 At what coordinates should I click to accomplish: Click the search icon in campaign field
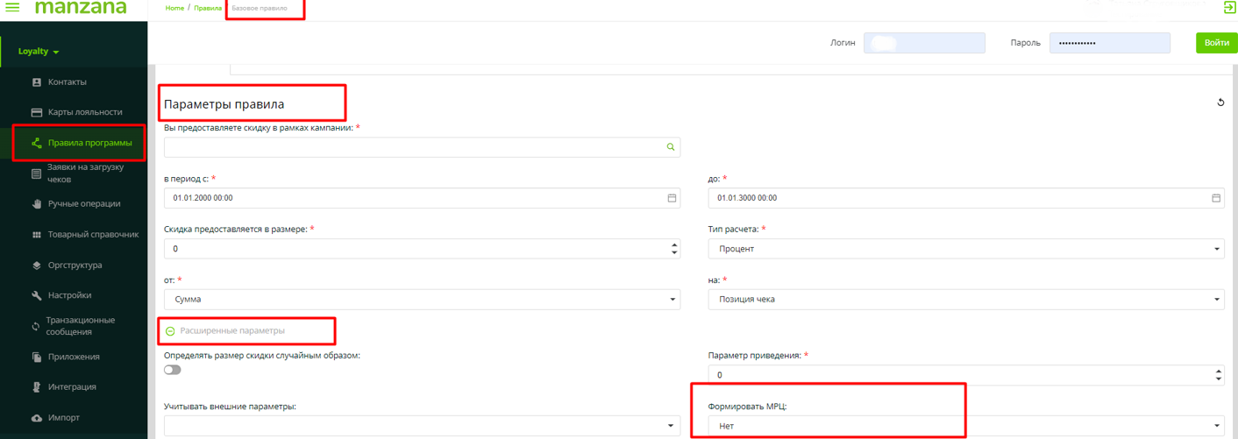(x=671, y=147)
